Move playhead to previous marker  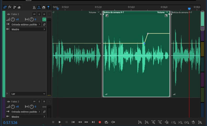click(x=73, y=122)
